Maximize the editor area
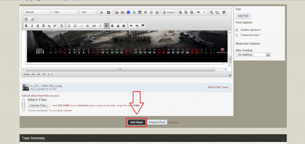 coord(26,19)
